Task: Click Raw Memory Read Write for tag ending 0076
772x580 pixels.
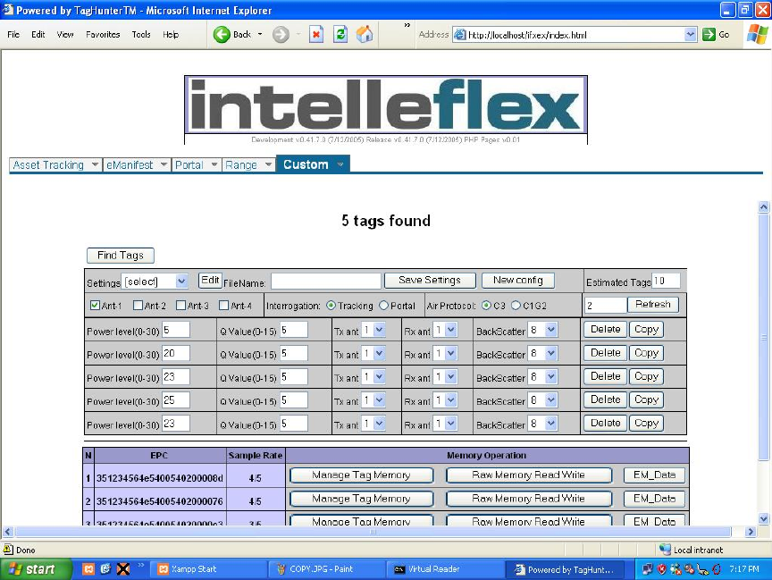Action: pos(529,499)
